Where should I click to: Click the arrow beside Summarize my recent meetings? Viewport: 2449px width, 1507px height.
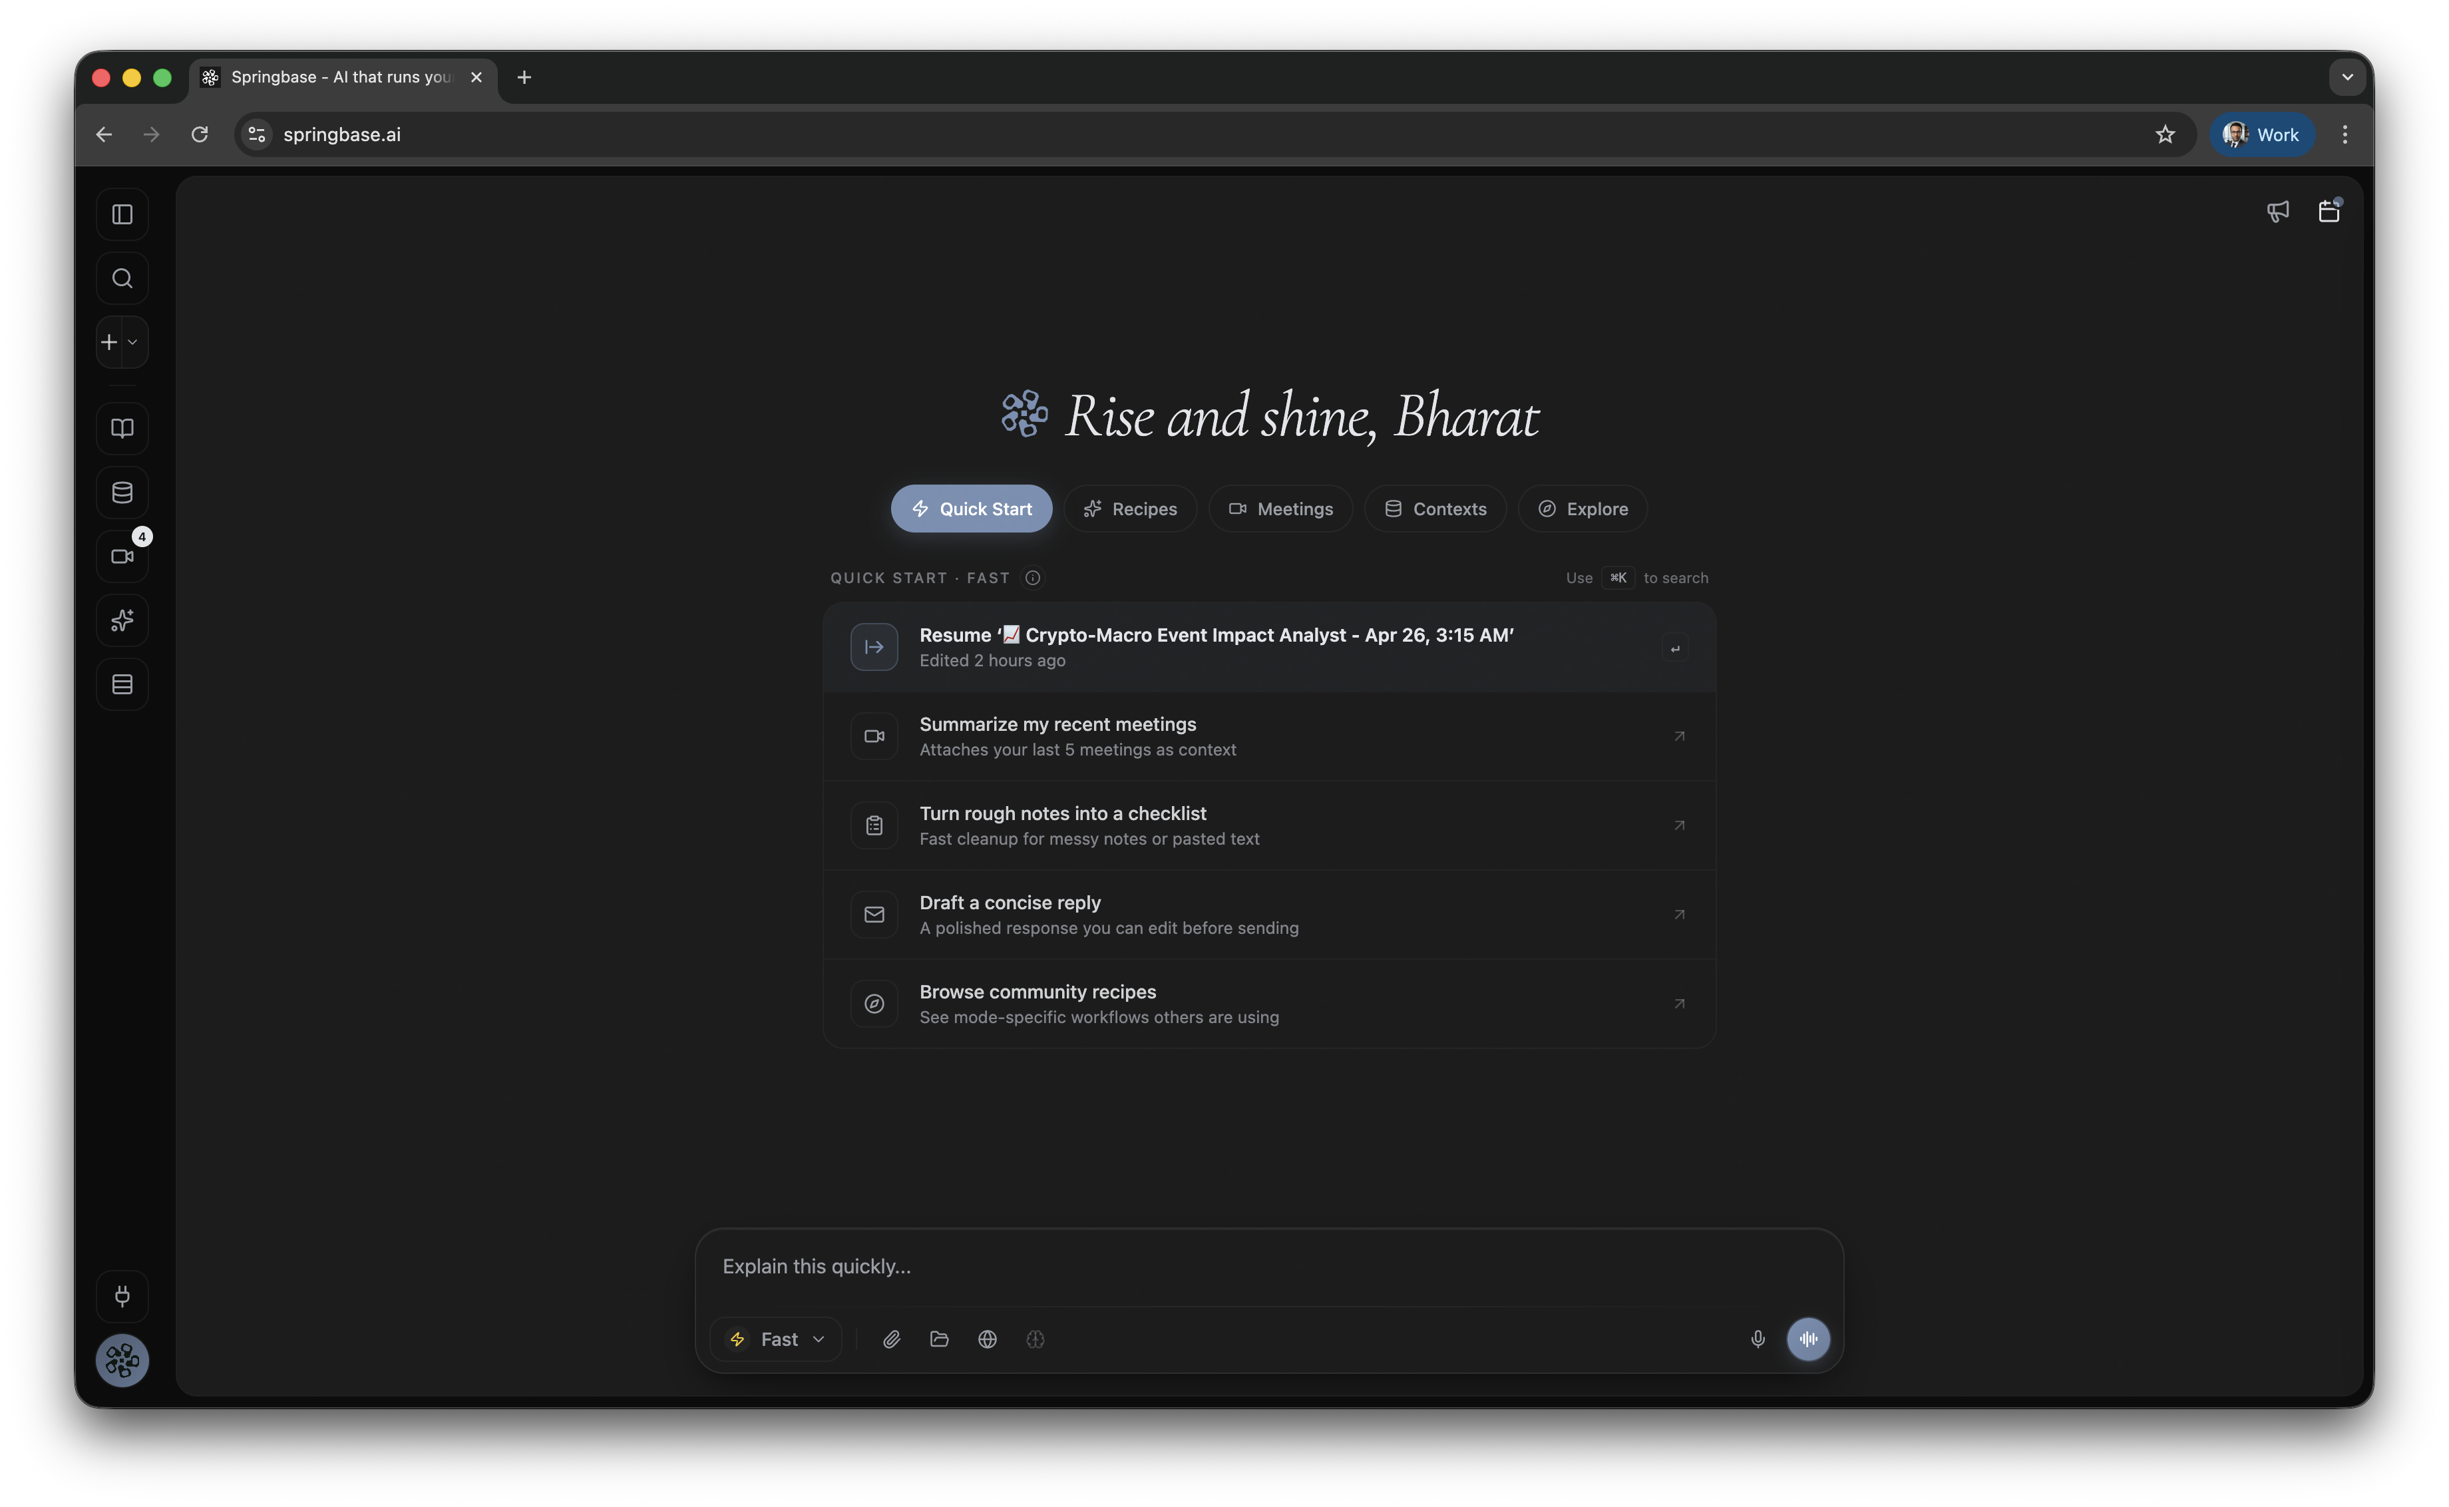click(x=1679, y=737)
